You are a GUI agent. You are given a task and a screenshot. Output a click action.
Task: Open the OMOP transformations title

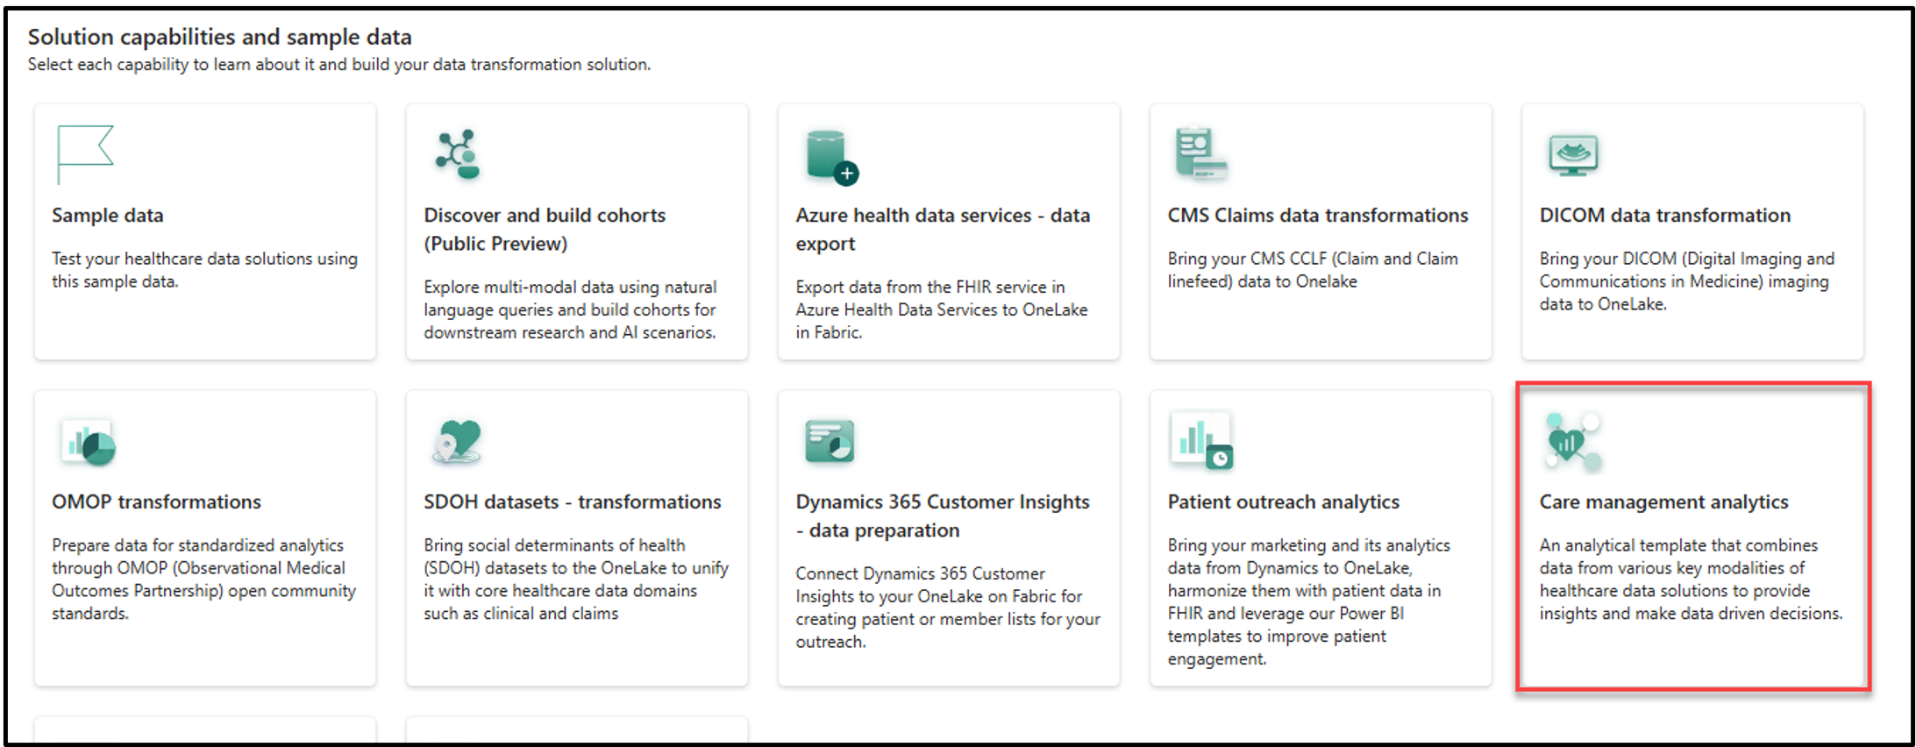point(156,502)
